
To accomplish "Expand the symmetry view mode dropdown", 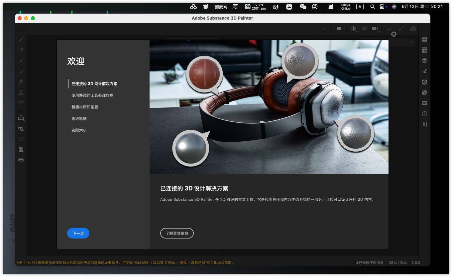I will coord(354,29).
